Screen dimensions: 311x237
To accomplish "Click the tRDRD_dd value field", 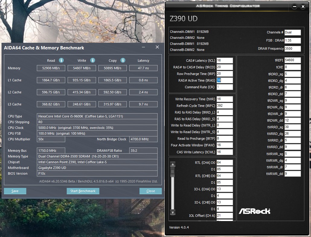I will [x=293, y=94].
